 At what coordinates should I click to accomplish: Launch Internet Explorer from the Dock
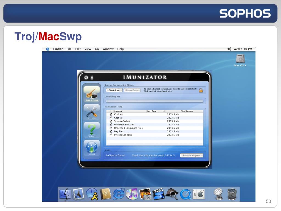119,194
